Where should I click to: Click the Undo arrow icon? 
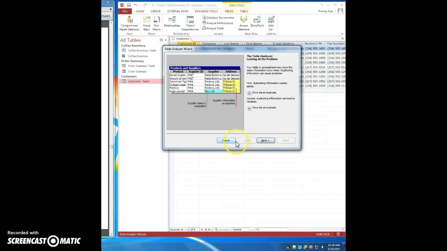point(136,5)
